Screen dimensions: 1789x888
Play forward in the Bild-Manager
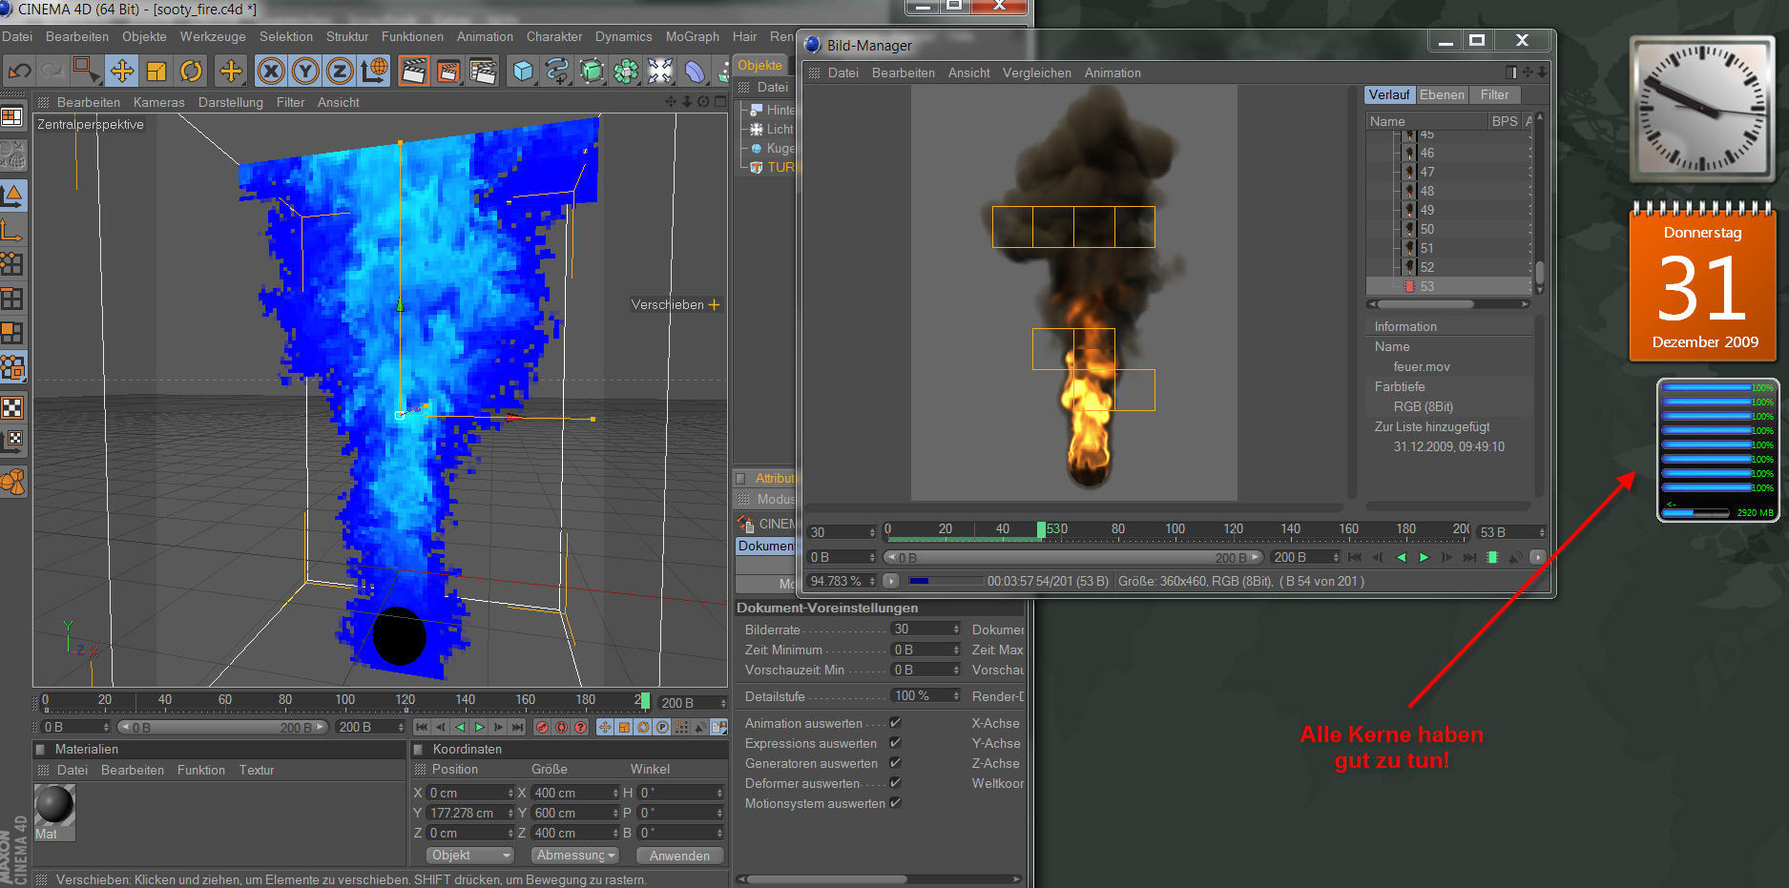pyautogui.click(x=1424, y=558)
